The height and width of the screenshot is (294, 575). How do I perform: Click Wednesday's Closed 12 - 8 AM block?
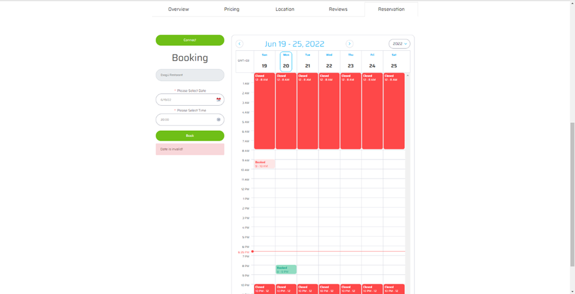329,111
